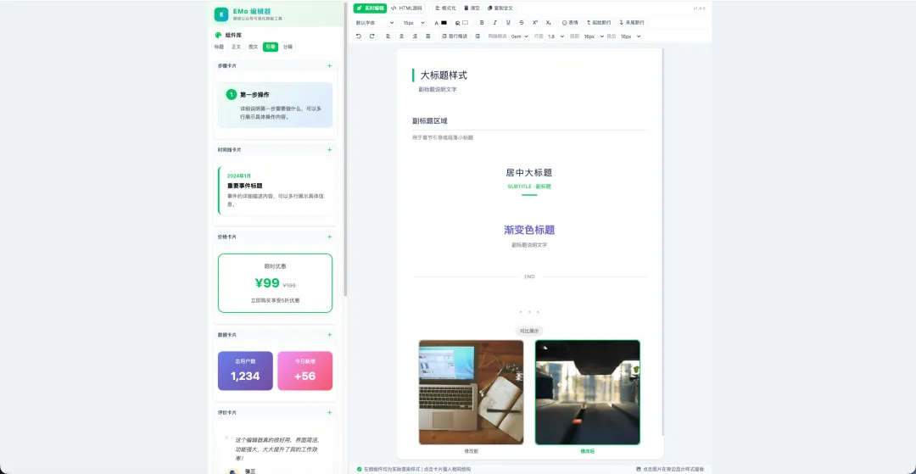
Task: Click the 组件库 palette icon
Action: point(219,35)
